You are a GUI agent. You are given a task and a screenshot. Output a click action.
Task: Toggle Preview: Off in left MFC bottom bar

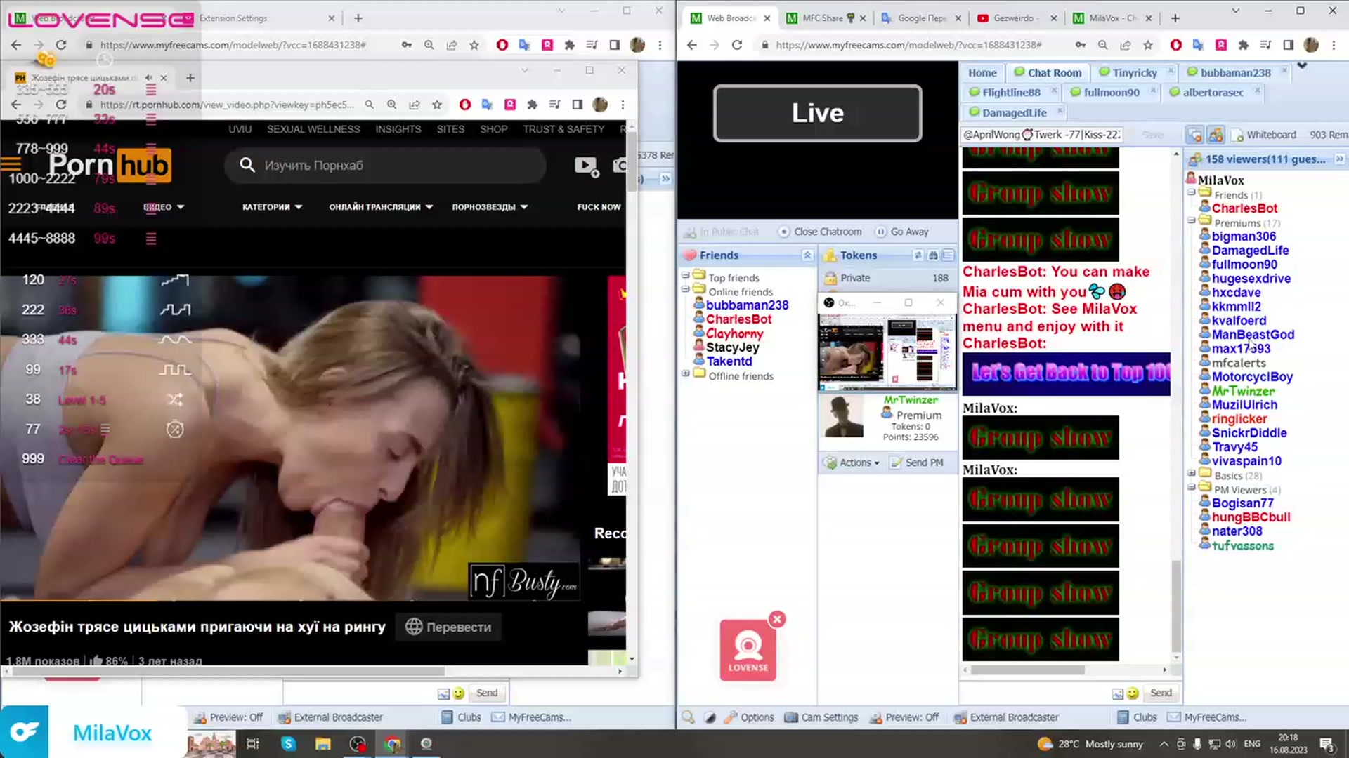(x=228, y=717)
